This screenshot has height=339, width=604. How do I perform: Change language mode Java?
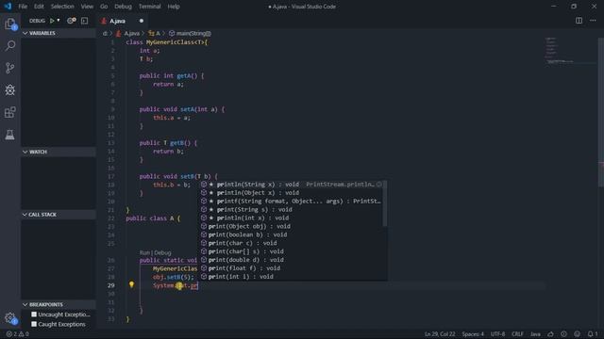click(x=535, y=334)
